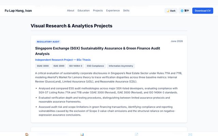
Task: Select the ISAE 3000 tag
Action: click(59, 66)
